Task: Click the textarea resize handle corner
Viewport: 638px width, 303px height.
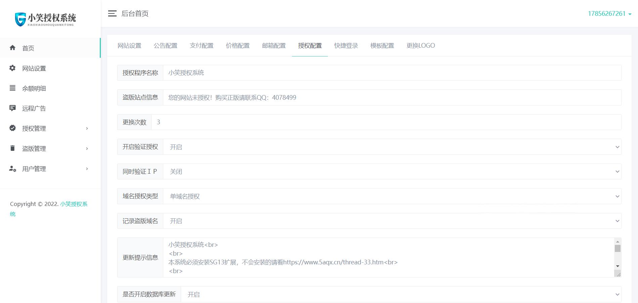Action: (x=618, y=274)
